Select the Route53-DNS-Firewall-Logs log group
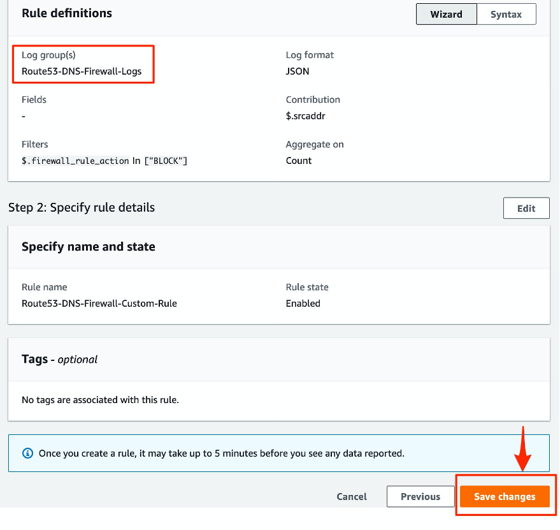Screen dimensions: 560x530 (81, 71)
